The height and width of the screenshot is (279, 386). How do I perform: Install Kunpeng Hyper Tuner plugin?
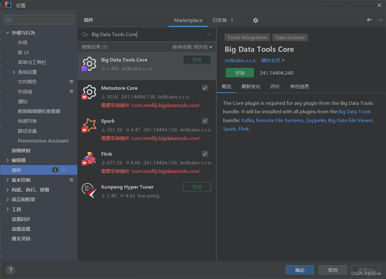(197, 187)
